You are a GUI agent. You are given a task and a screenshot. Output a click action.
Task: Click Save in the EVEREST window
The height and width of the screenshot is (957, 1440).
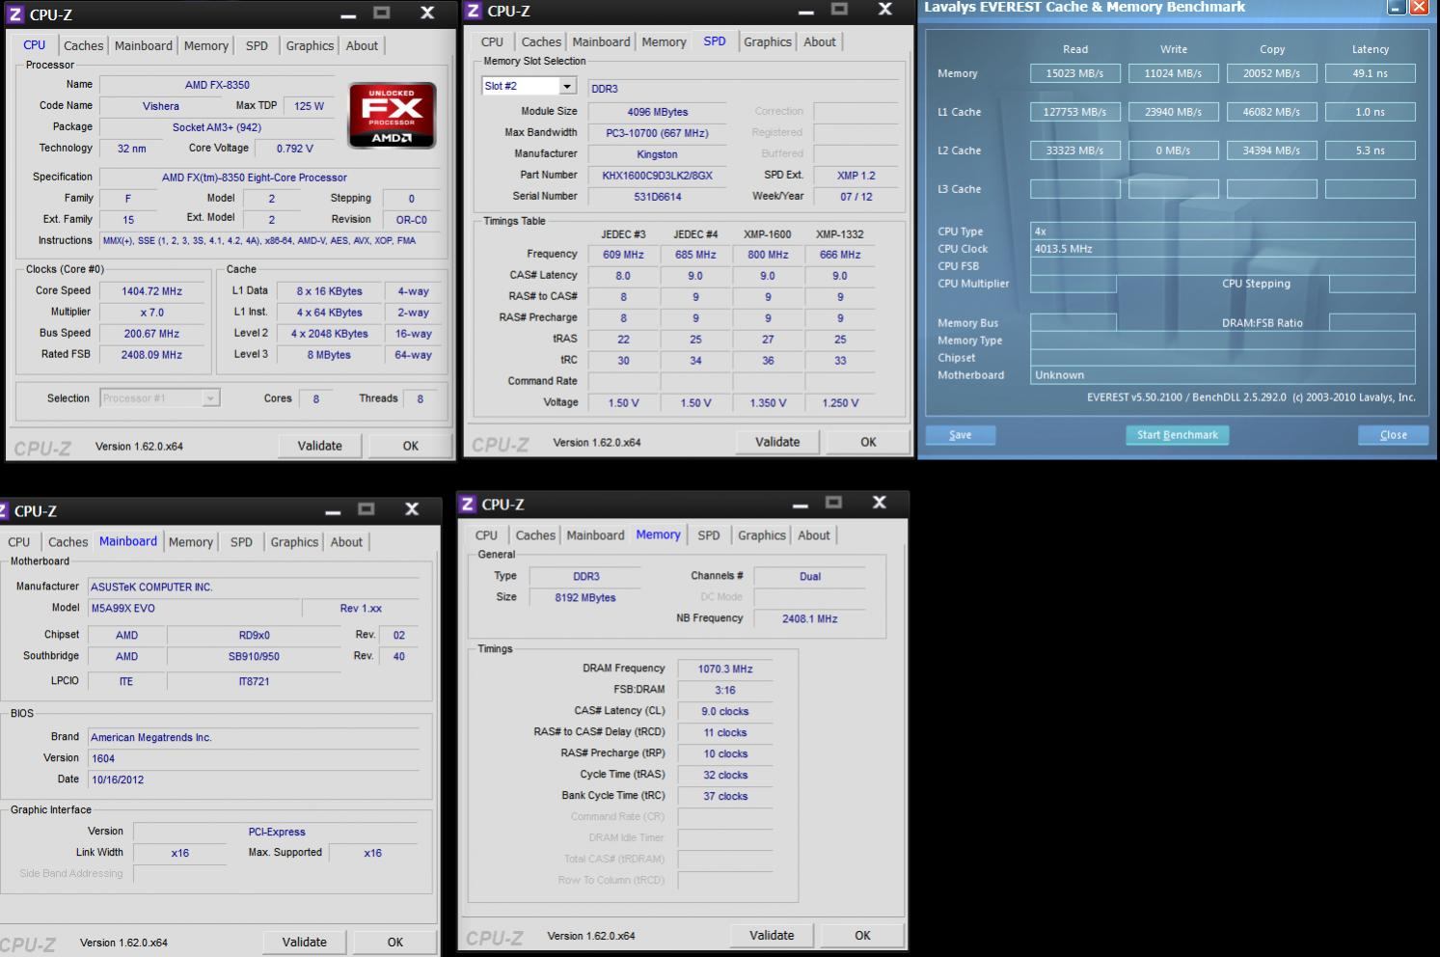(x=961, y=435)
